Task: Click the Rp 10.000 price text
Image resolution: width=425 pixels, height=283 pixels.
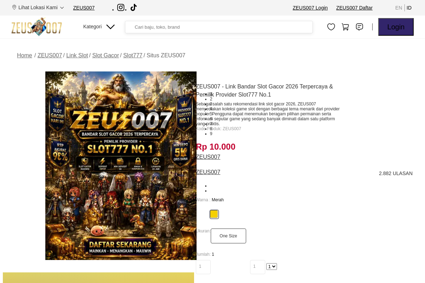Action: pyautogui.click(x=216, y=147)
